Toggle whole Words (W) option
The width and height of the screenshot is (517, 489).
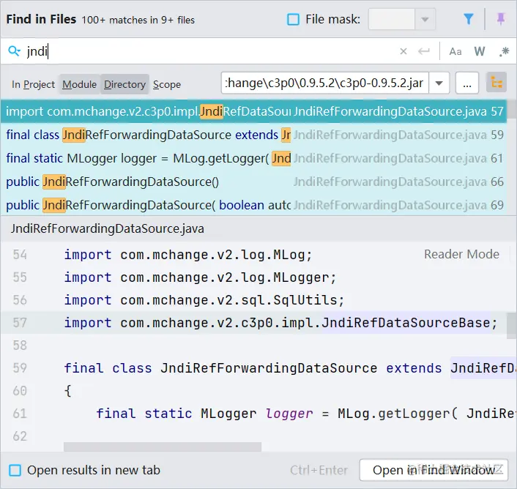(480, 51)
